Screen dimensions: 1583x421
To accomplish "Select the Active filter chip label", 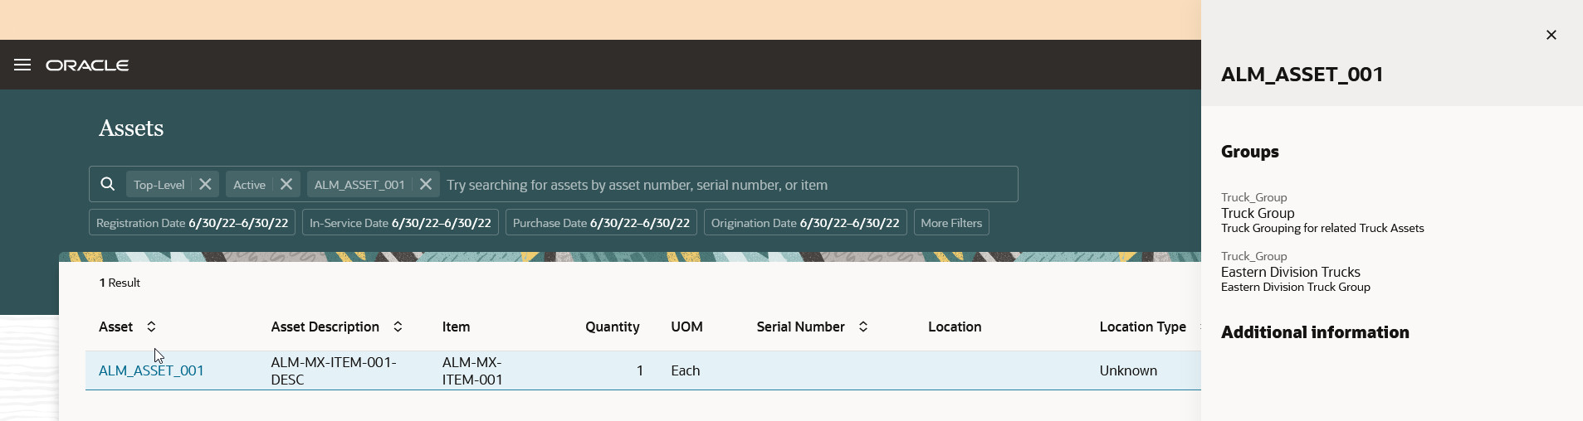I will coord(249,185).
